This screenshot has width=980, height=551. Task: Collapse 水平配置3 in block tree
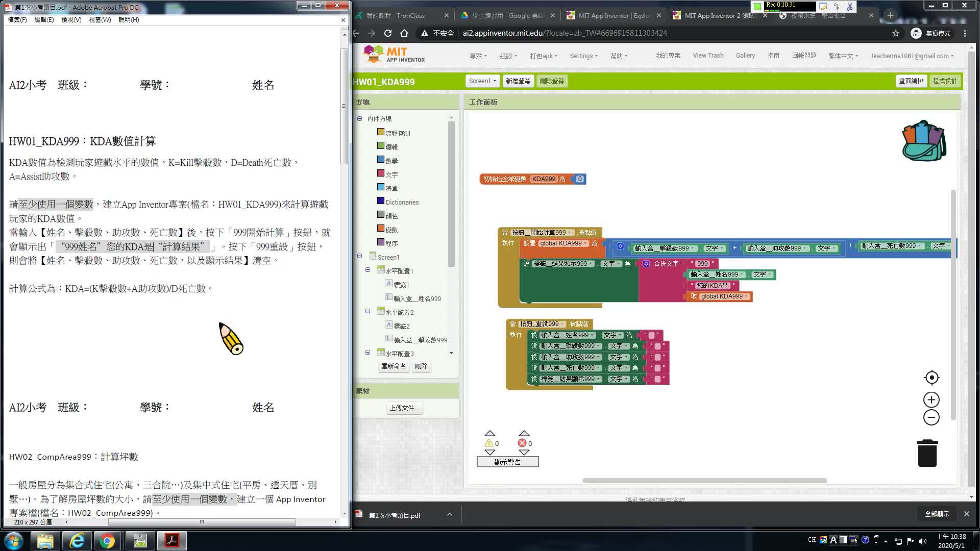point(367,353)
